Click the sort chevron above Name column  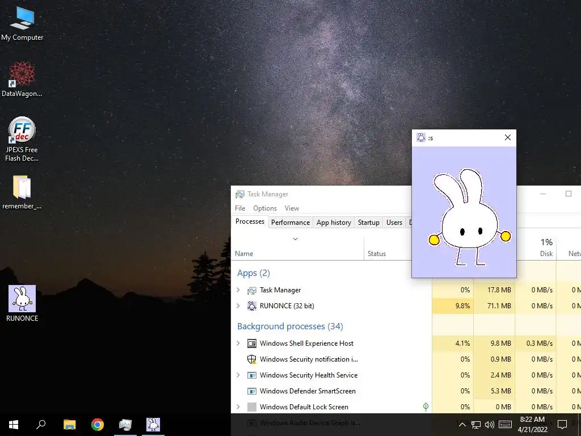tap(295, 239)
